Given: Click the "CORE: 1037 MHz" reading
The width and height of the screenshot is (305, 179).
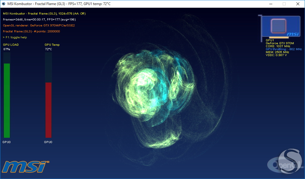Looking at the screenshot, I should [x=278, y=46].
